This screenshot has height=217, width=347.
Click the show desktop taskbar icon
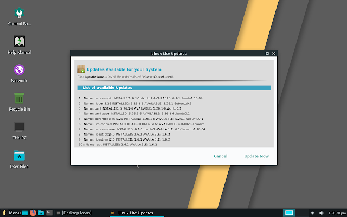tap(25, 213)
